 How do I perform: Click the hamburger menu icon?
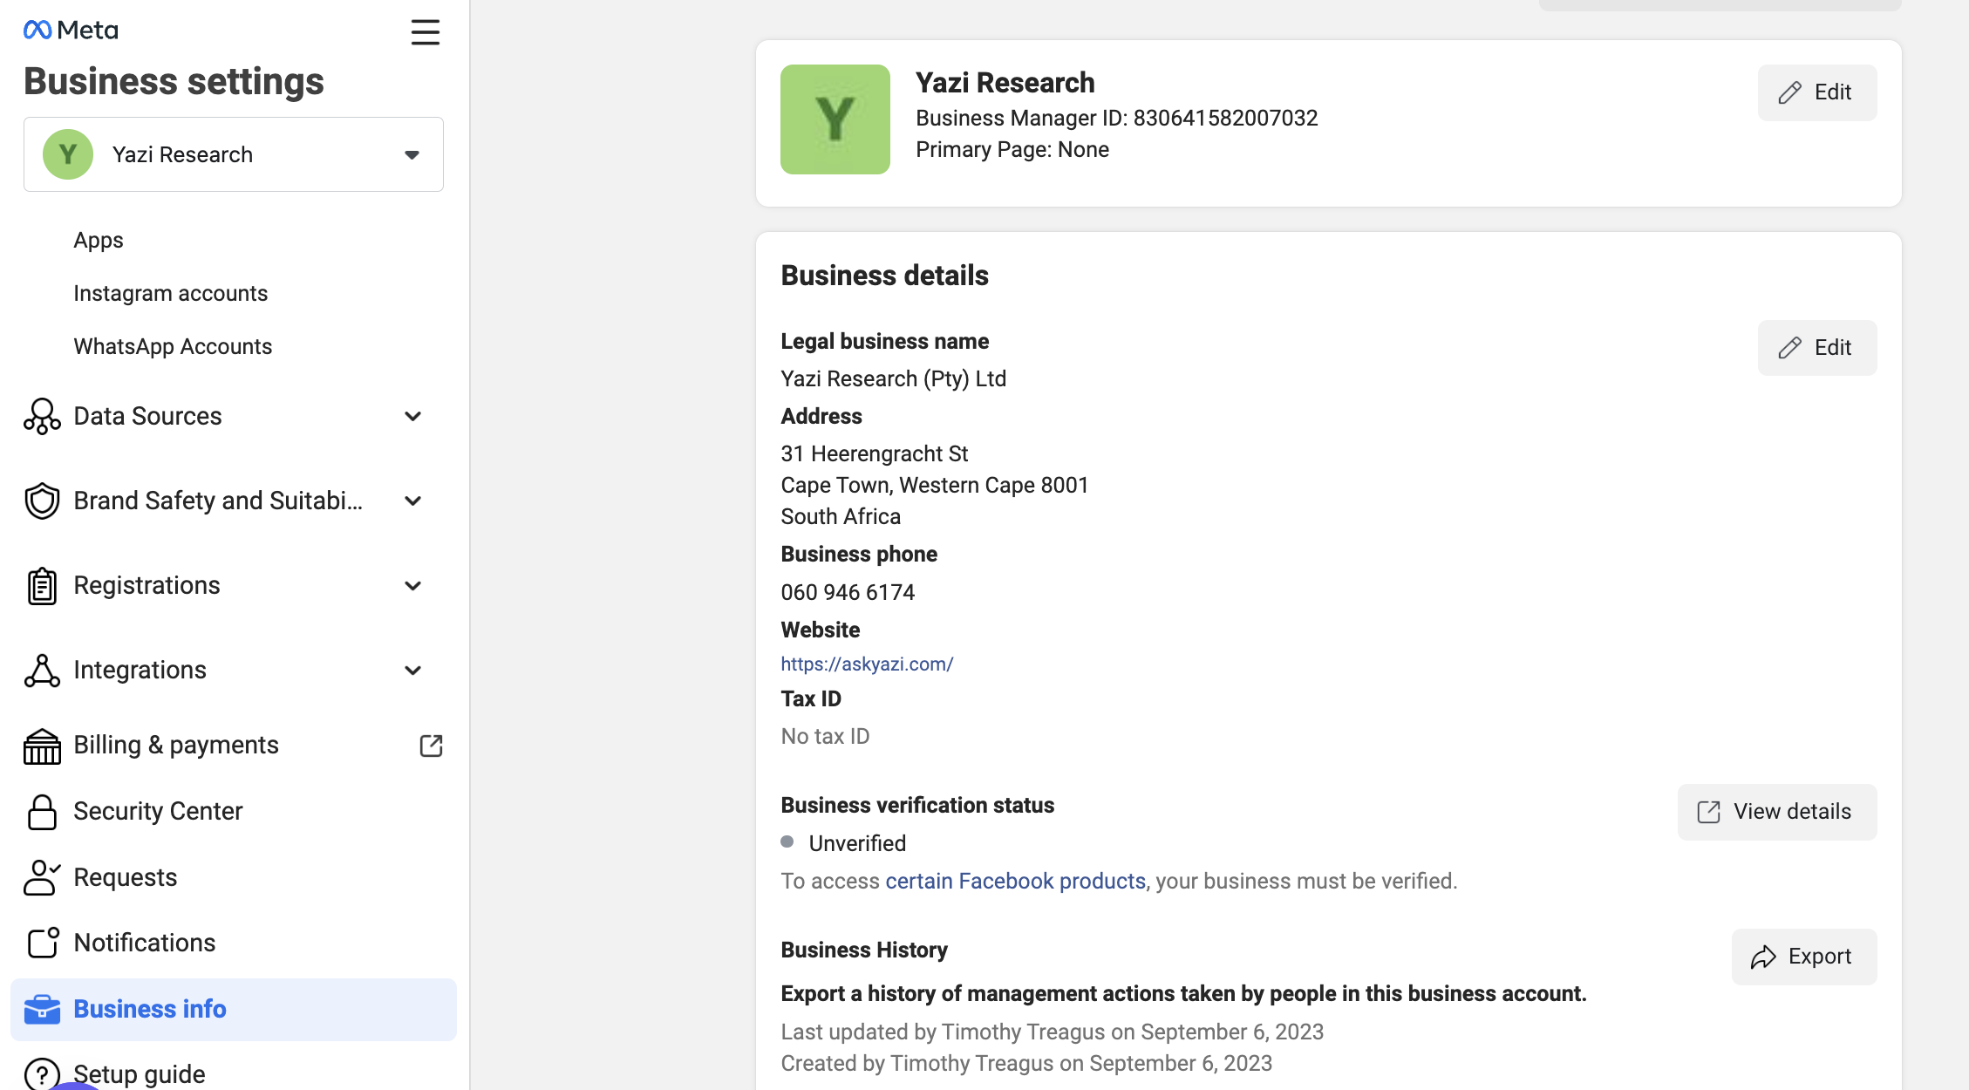pyautogui.click(x=425, y=32)
